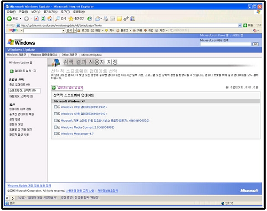Select software optional (5) in sidebar
The image size is (267, 211).
pos(24,91)
